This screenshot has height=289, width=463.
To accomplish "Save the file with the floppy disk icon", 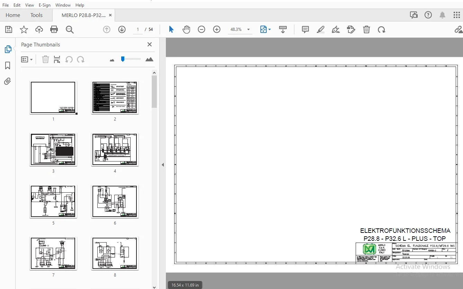I will pyautogui.click(x=9, y=29).
